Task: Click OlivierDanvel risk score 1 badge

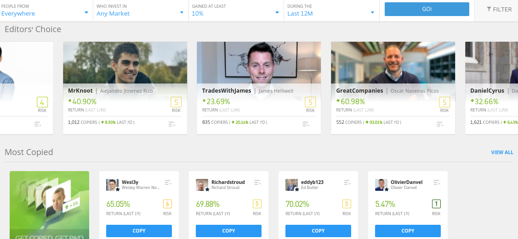Action: pyautogui.click(x=436, y=204)
